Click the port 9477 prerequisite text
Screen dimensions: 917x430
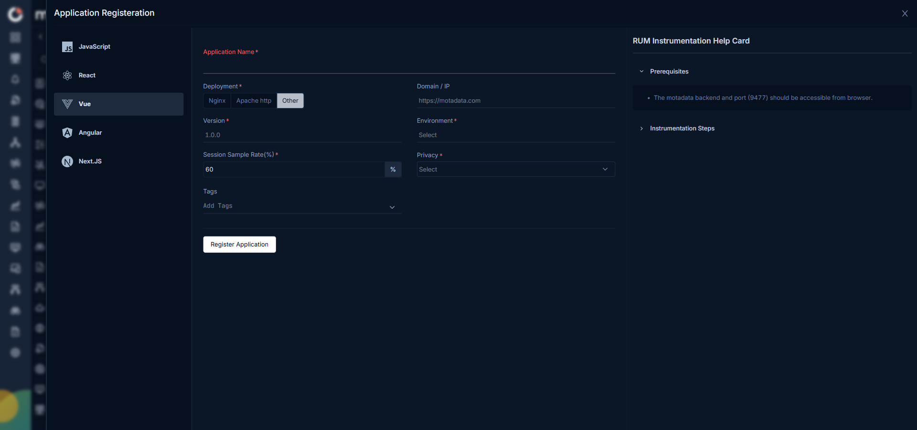pyautogui.click(x=763, y=98)
